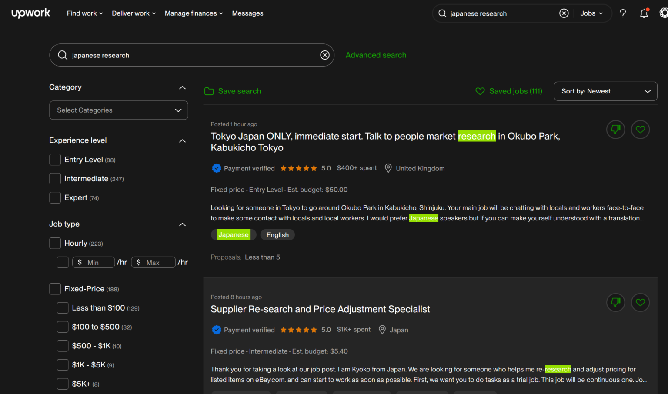Open the notifications bell
The image size is (668, 394).
pos(644,13)
